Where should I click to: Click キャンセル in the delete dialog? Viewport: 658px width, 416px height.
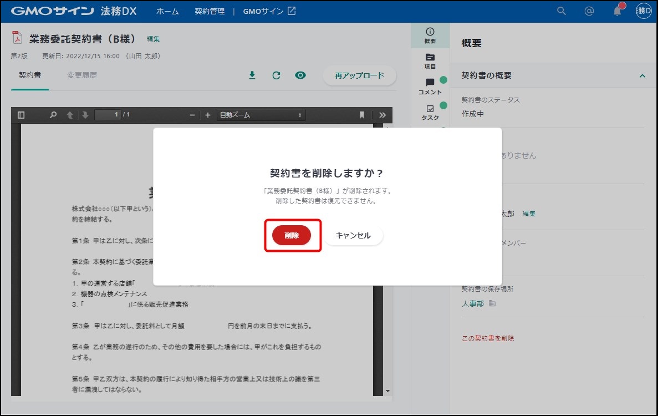pos(353,235)
